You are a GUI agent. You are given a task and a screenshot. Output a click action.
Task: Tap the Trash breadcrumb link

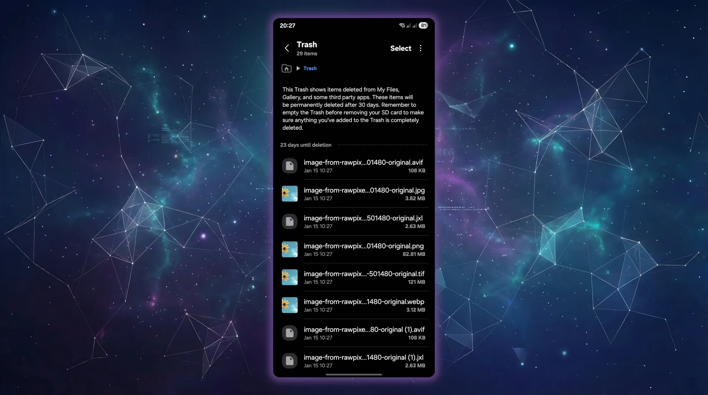point(310,68)
